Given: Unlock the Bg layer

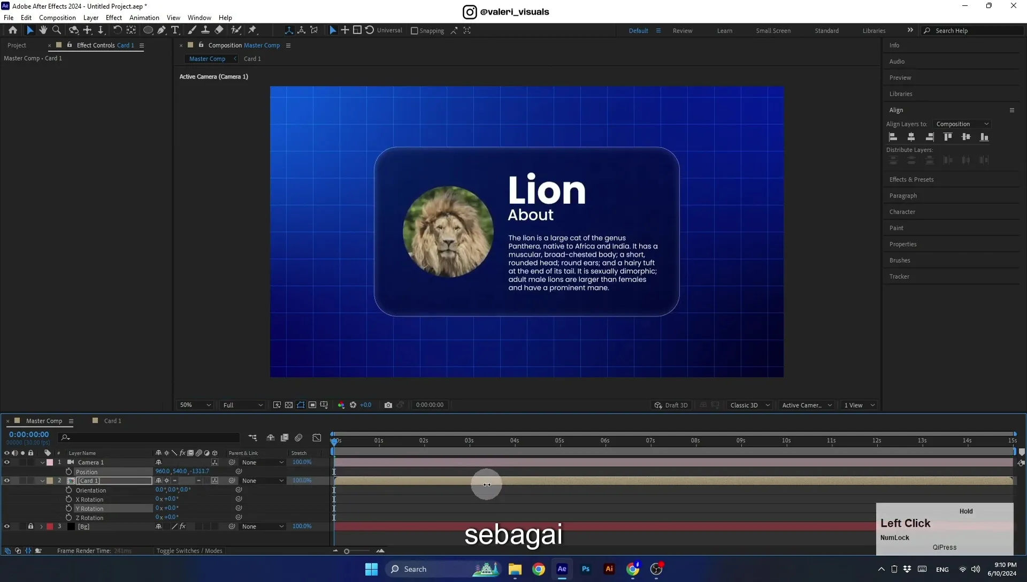Looking at the screenshot, I should coord(31,527).
